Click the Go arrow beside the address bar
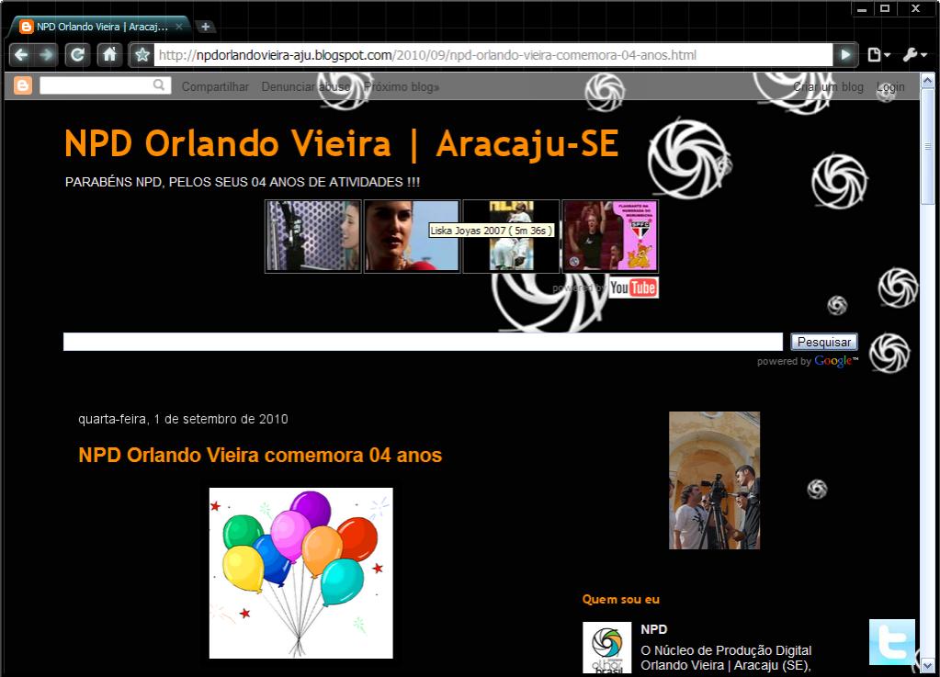 click(x=845, y=55)
